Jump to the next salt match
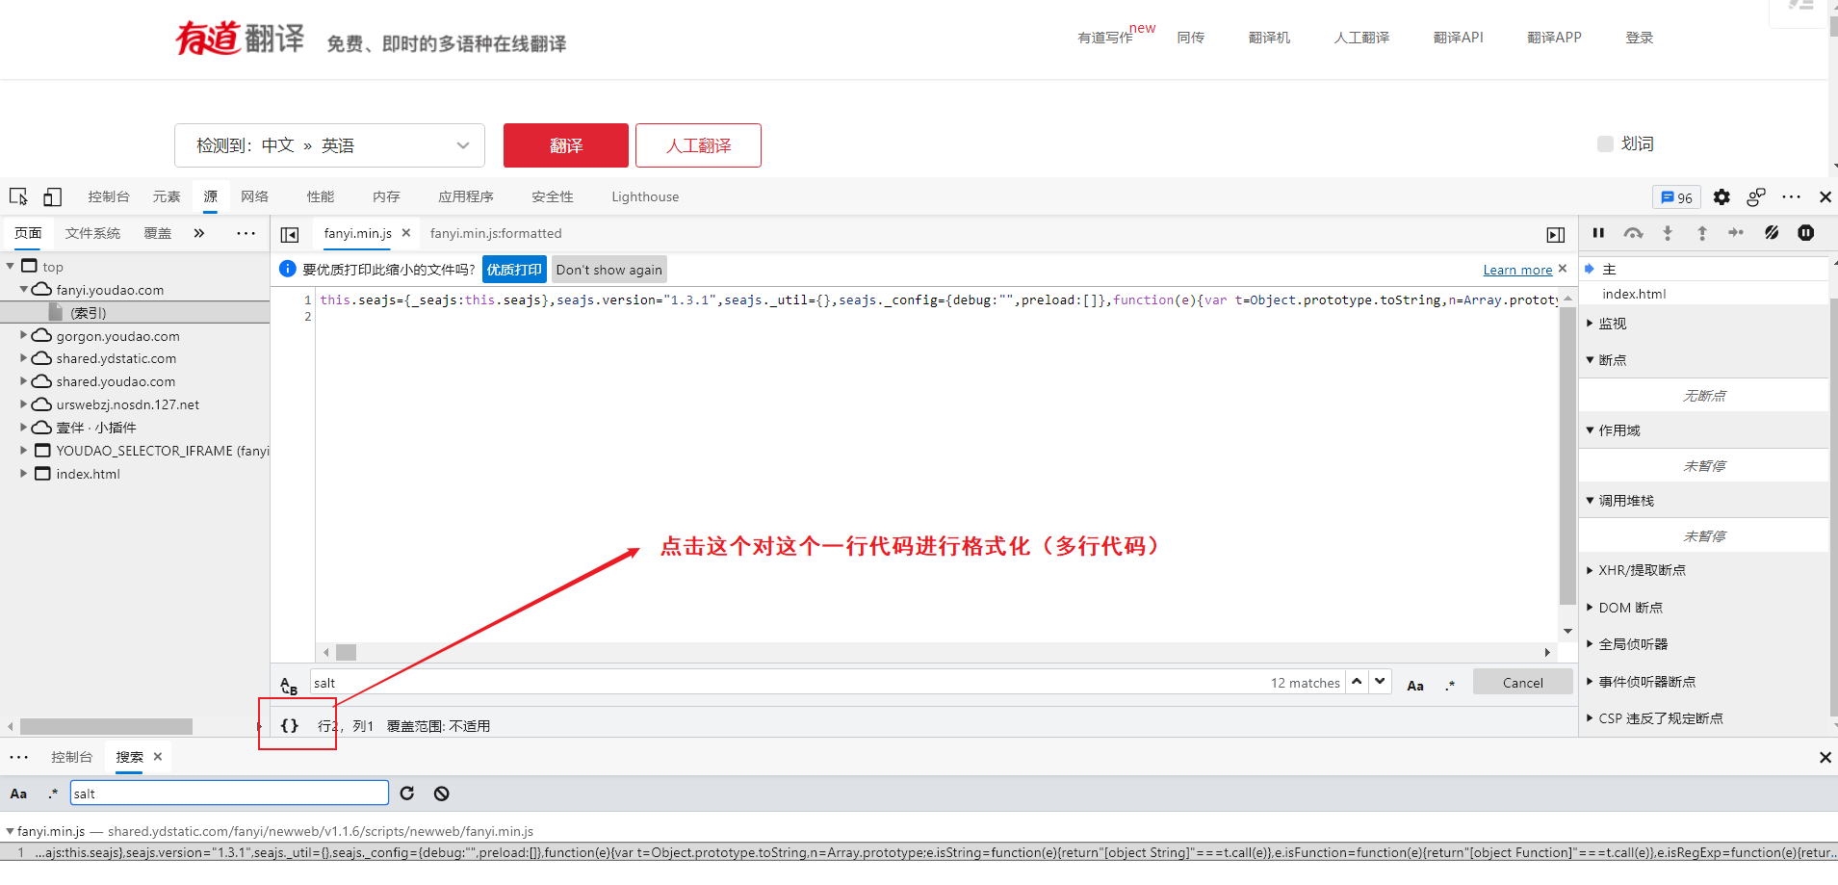 (1381, 682)
